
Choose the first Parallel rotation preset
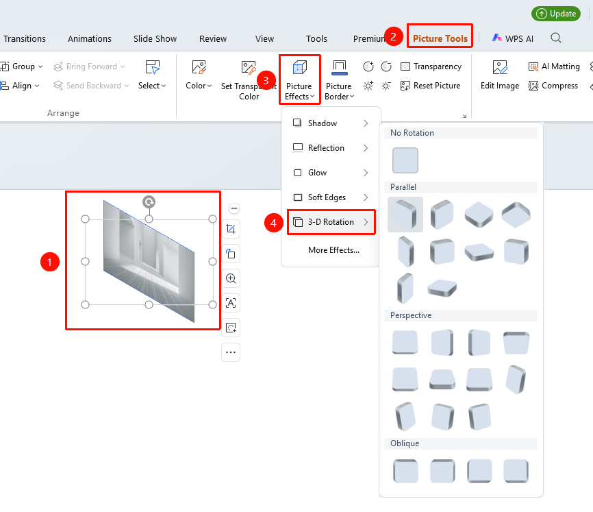coord(405,215)
